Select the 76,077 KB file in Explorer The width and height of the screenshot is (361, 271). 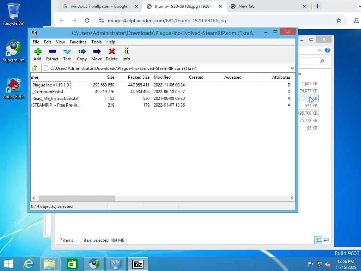click(x=308, y=91)
